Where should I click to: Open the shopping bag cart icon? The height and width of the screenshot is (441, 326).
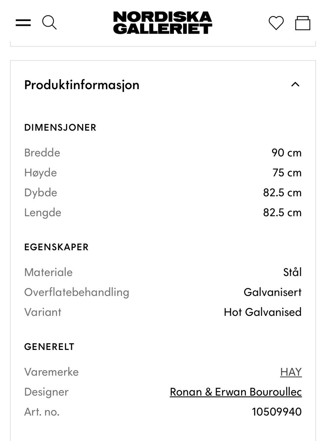pyautogui.click(x=303, y=23)
